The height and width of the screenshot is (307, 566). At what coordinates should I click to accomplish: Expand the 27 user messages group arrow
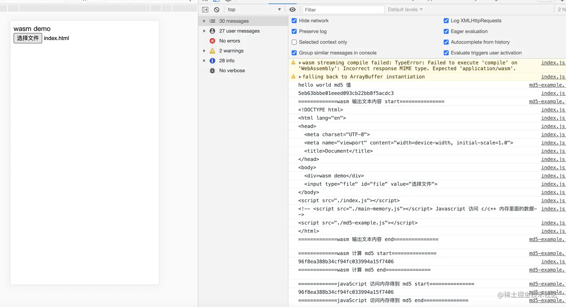[204, 31]
